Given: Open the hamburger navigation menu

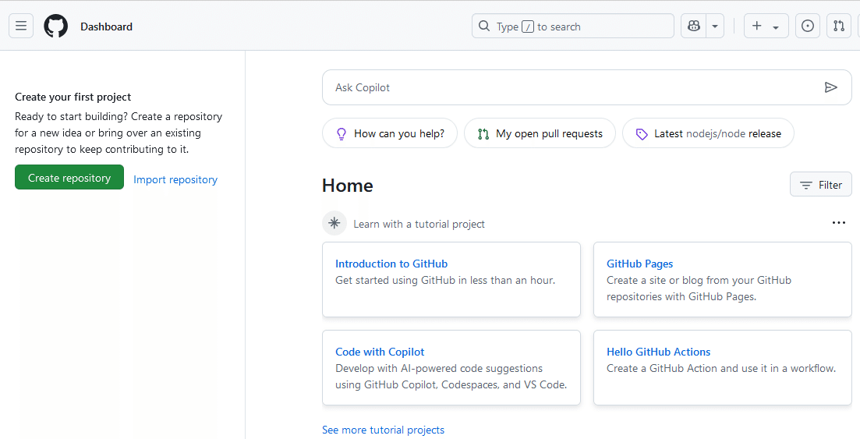Looking at the screenshot, I should 21,26.
